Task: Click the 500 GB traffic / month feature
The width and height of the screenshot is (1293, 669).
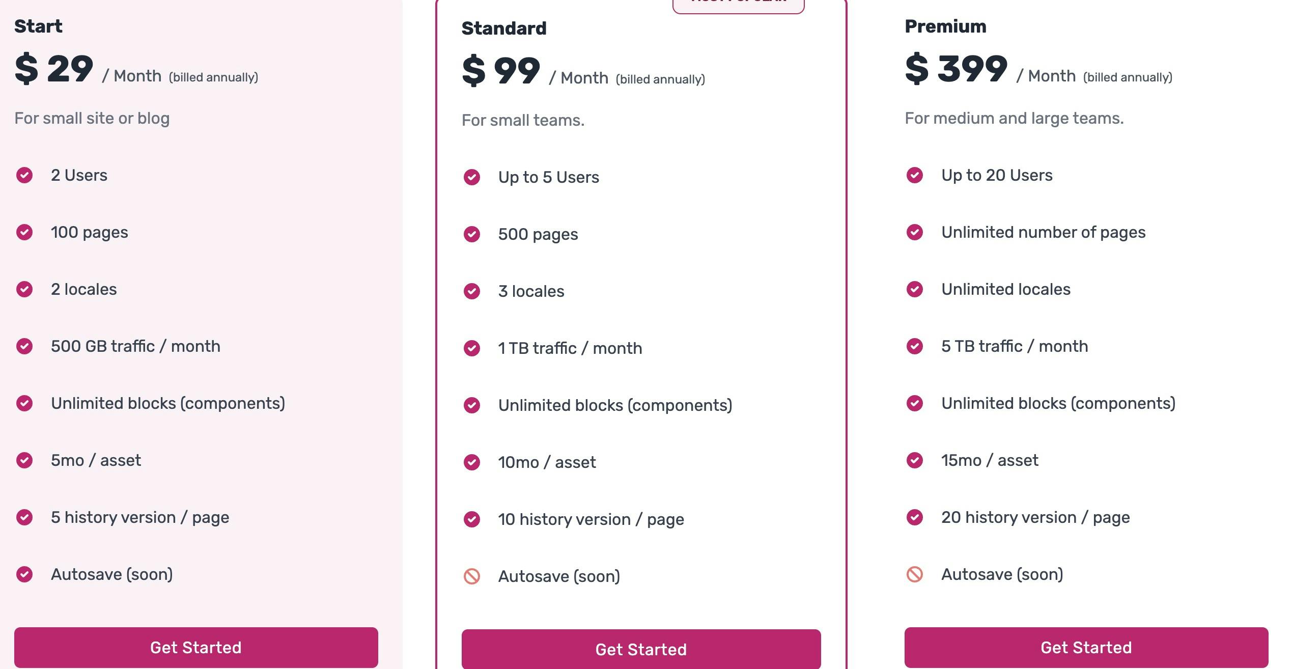Action: (x=135, y=346)
